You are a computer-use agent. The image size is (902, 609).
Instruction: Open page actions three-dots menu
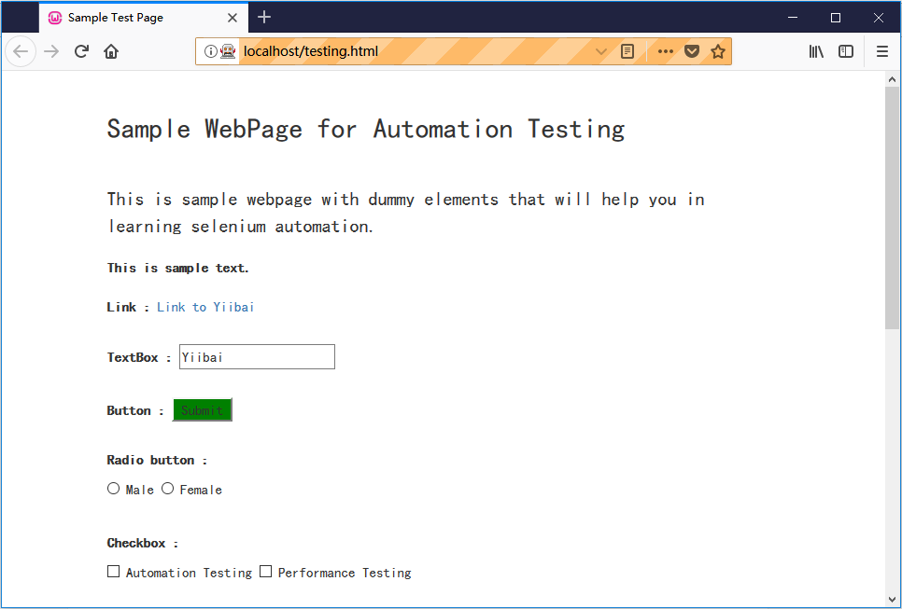(x=666, y=51)
